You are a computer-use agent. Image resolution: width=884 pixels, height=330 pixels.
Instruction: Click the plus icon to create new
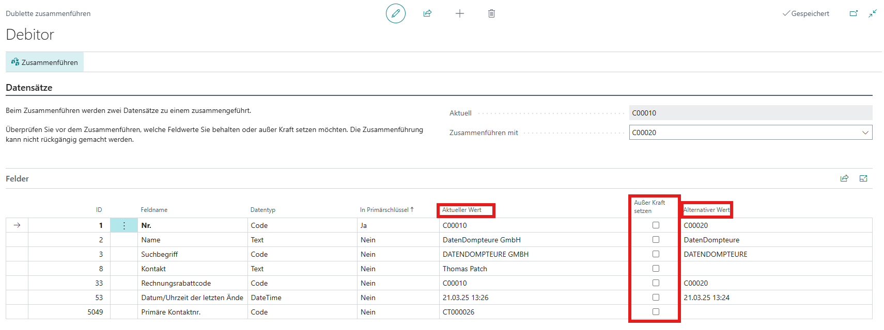pyautogui.click(x=459, y=13)
